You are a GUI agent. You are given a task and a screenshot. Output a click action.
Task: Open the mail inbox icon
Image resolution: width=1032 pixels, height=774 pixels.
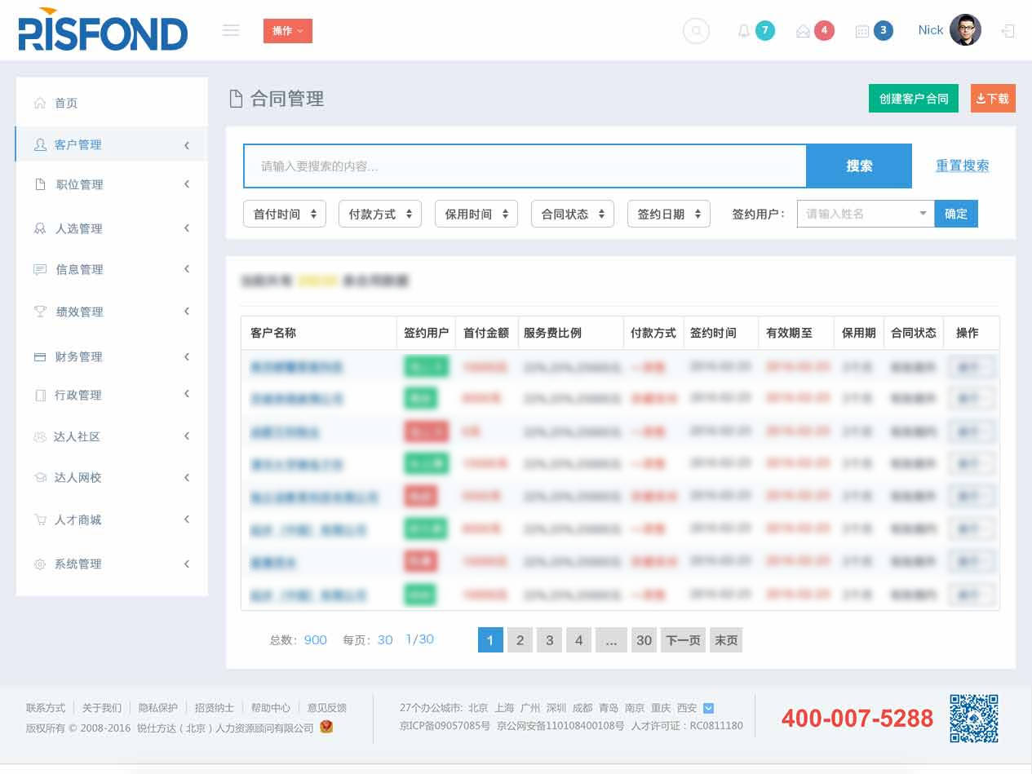click(x=803, y=31)
